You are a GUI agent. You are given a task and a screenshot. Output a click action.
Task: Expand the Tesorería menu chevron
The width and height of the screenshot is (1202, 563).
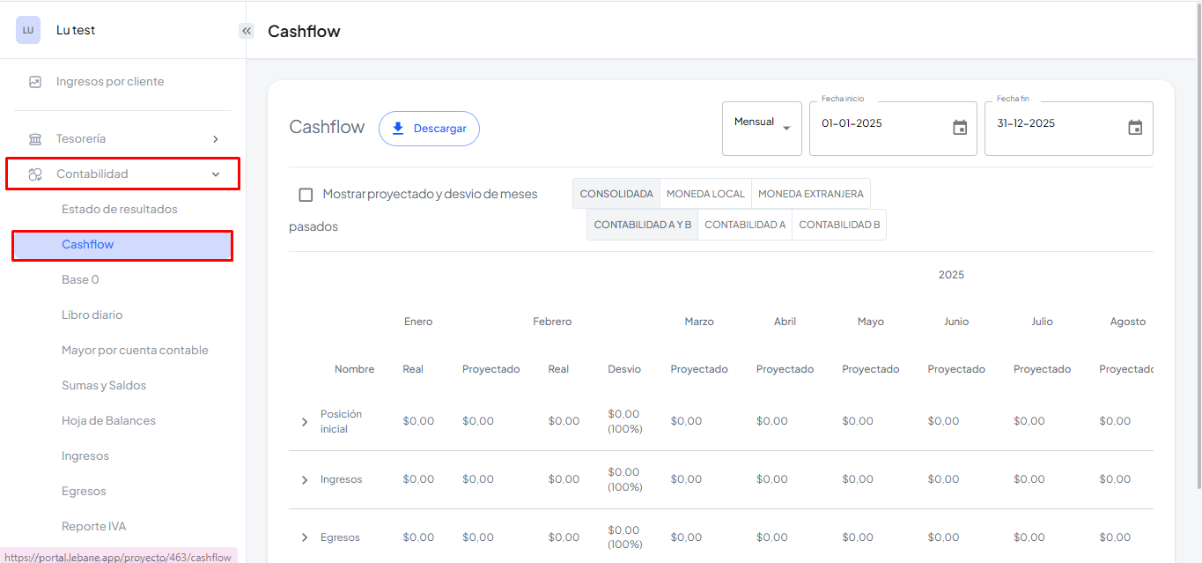[216, 139]
